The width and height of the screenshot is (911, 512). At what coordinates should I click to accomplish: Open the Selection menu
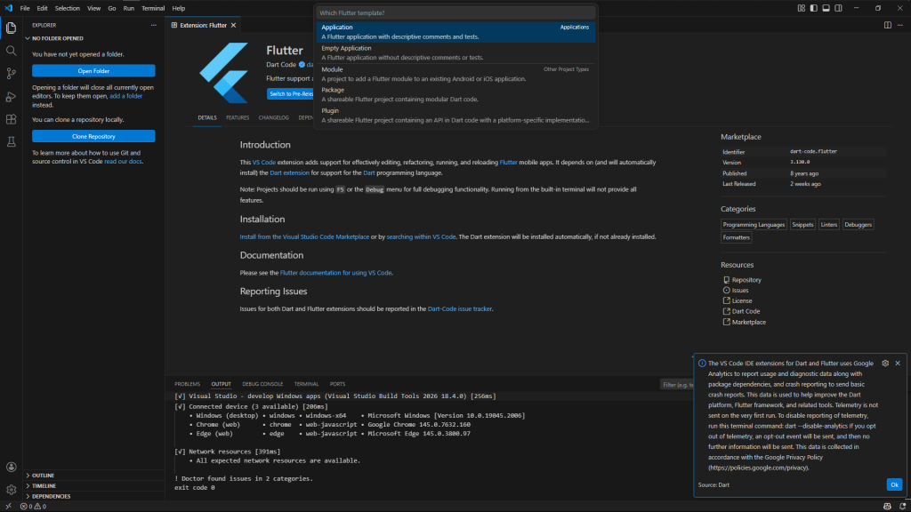pos(68,8)
